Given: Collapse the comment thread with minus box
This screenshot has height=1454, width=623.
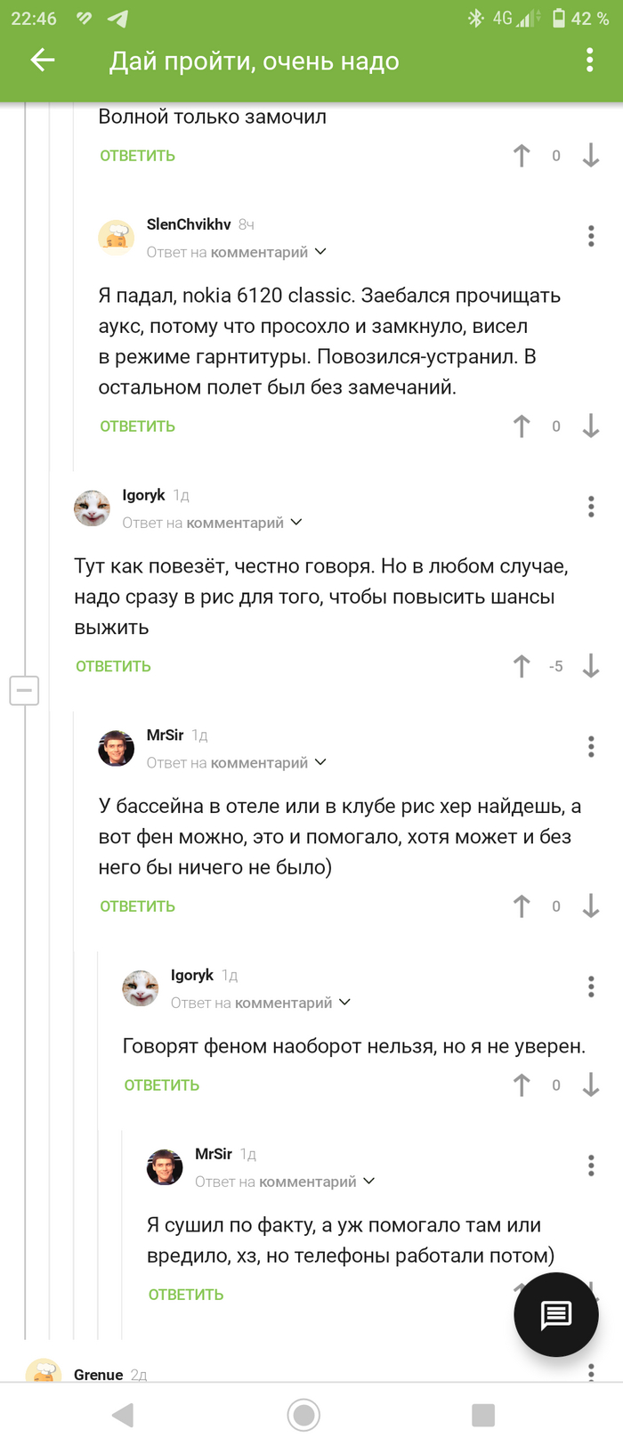Looking at the screenshot, I should pos(24,690).
